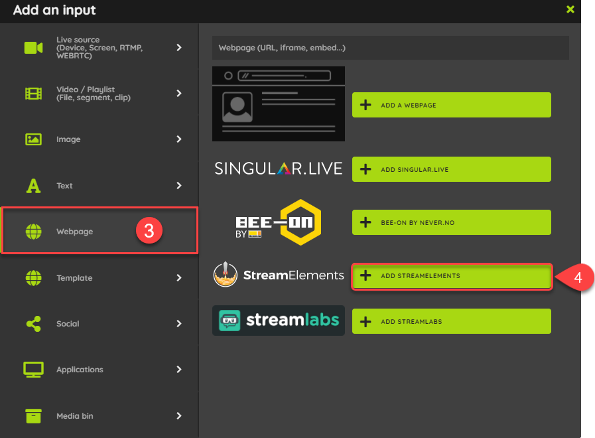
Task: Expand the Applications chevron arrow
Action: (179, 370)
